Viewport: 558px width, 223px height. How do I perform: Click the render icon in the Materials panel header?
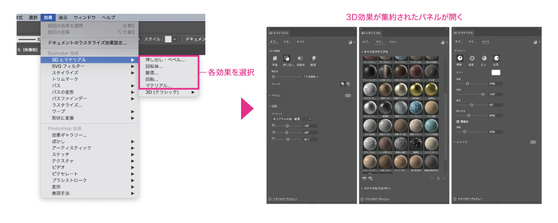[442, 42]
